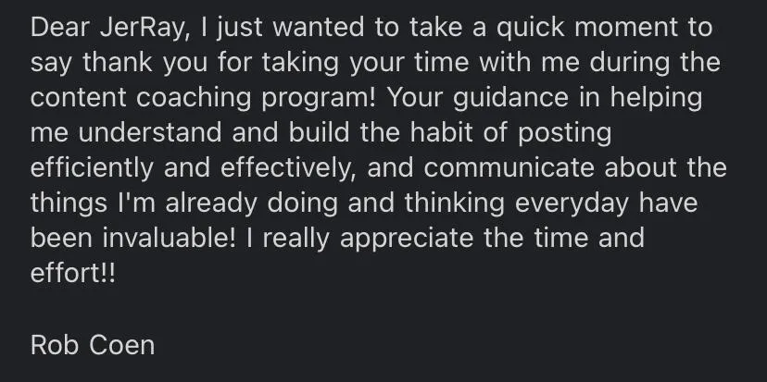Viewport: 767px width, 382px height.
Task: Click the word "coaching" in the message
Action: tap(194, 98)
